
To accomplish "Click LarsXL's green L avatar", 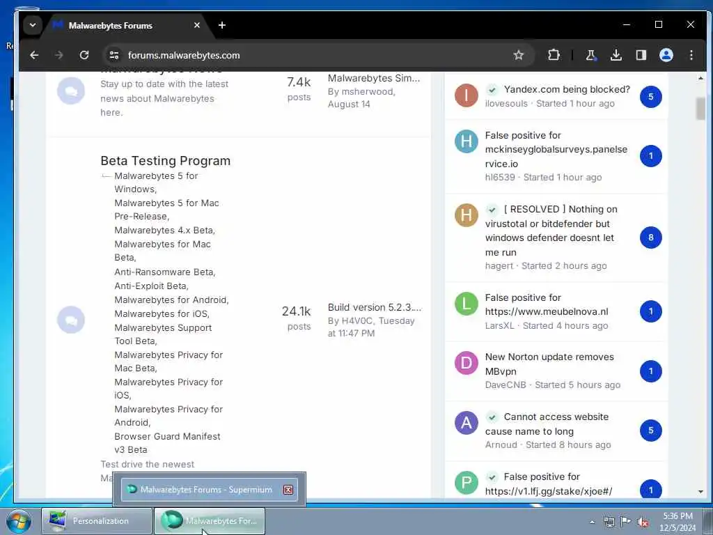I will [x=466, y=304].
